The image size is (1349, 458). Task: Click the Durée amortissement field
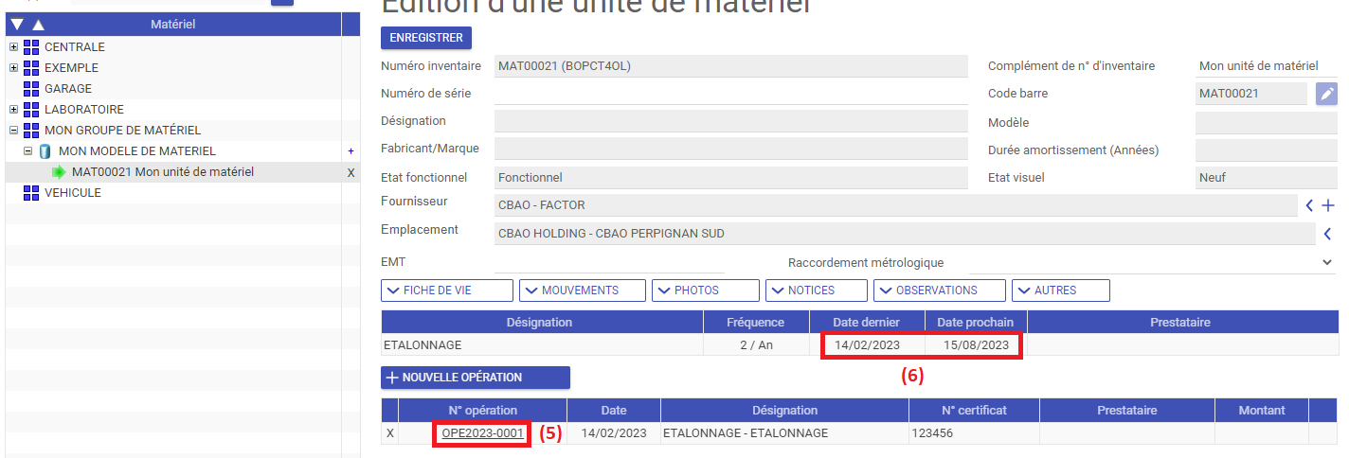click(x=1267, y=150)
